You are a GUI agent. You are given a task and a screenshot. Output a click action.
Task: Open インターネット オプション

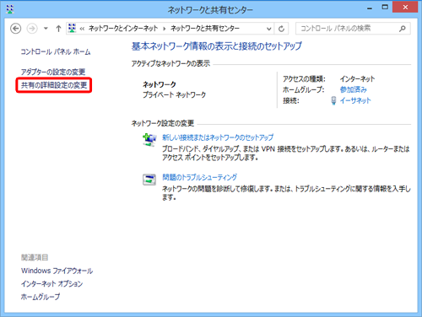[52, 284]
